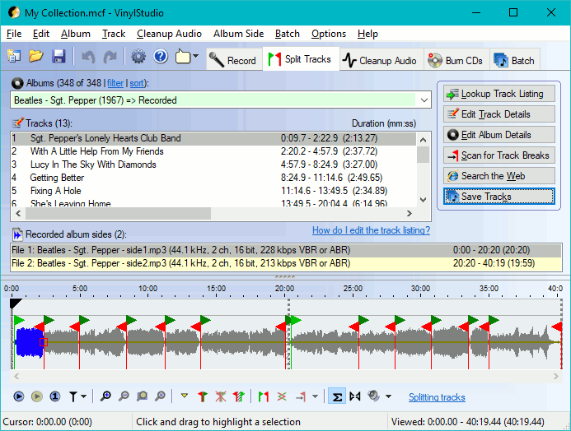
Task: Click the save floppy disk icon
Action: coord(59,57)
